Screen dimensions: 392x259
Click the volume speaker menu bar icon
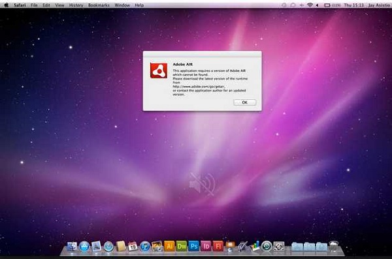317,5
